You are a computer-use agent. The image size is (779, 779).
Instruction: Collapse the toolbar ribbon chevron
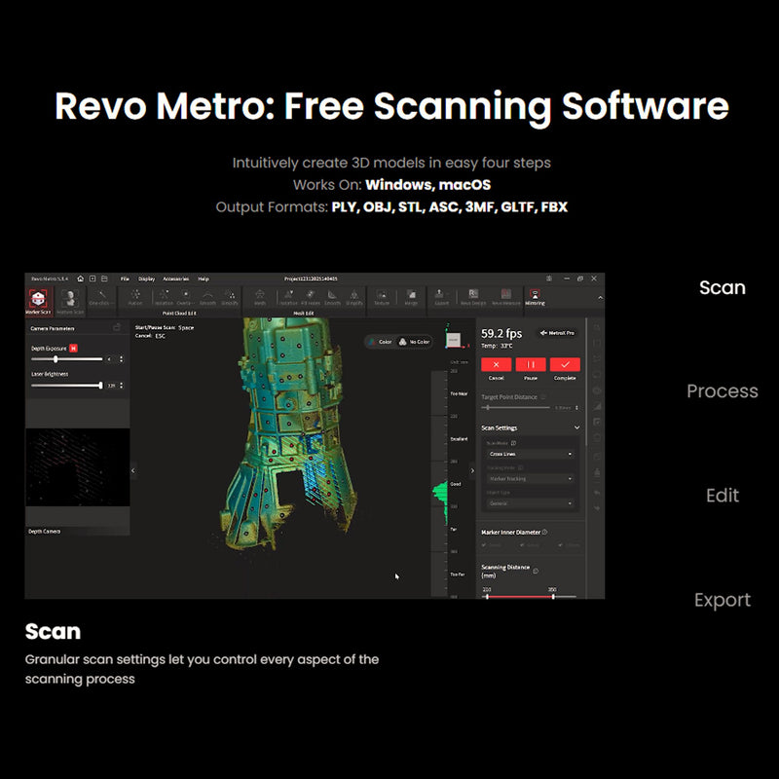pos(600,298)
